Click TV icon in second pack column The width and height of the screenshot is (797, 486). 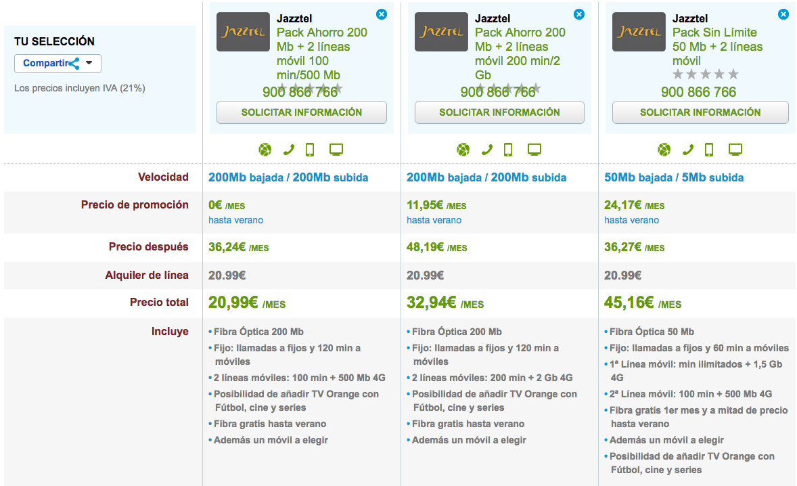pos(534,150)
